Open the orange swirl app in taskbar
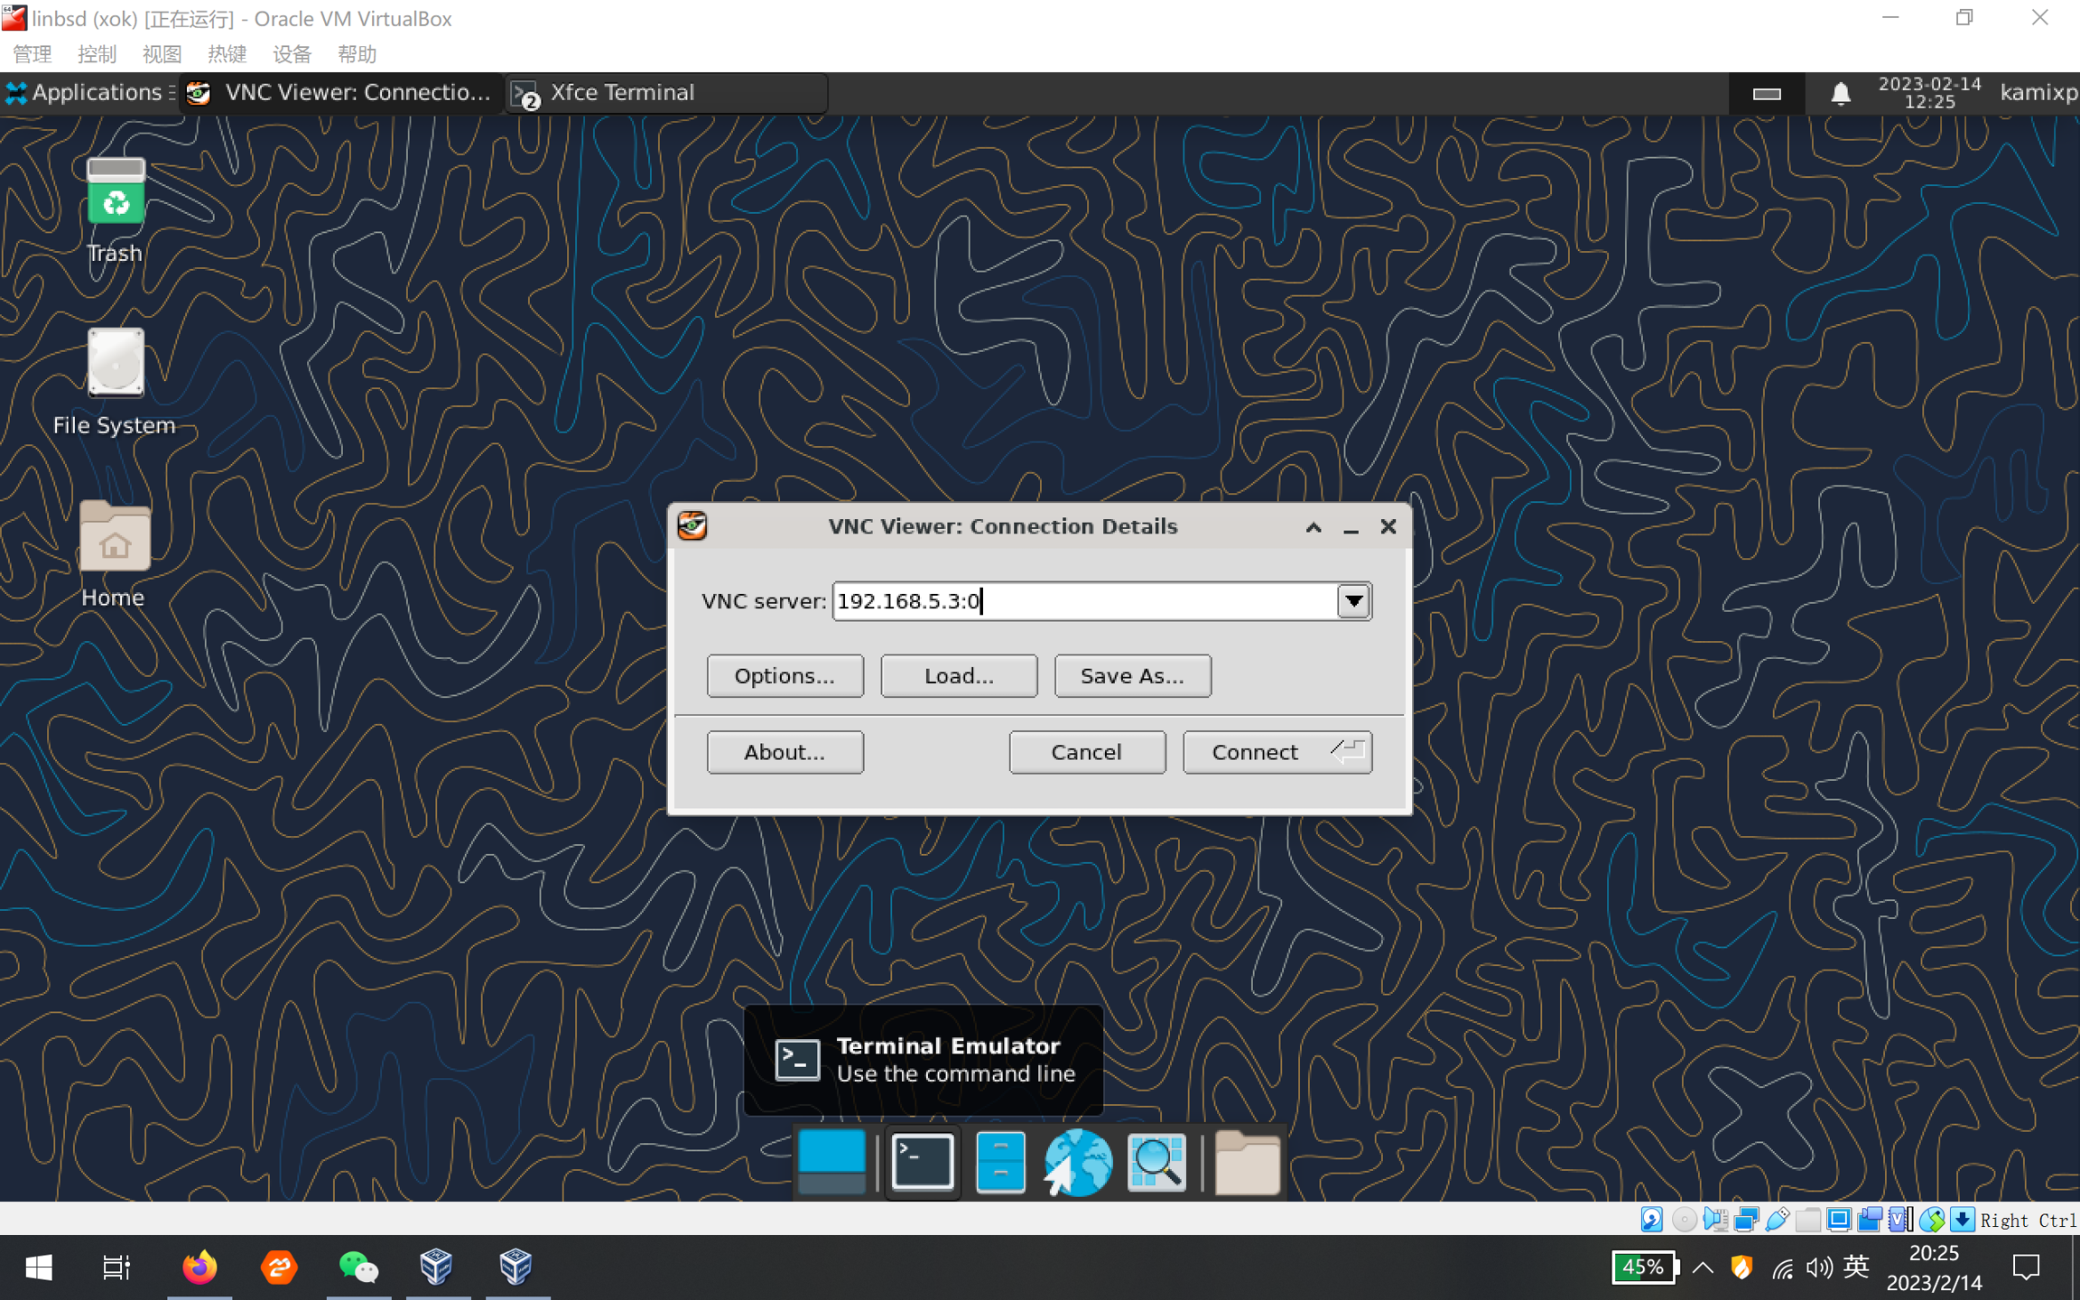The height and width of the screenshot is (1300, 2080). (x=279, y=1267)
